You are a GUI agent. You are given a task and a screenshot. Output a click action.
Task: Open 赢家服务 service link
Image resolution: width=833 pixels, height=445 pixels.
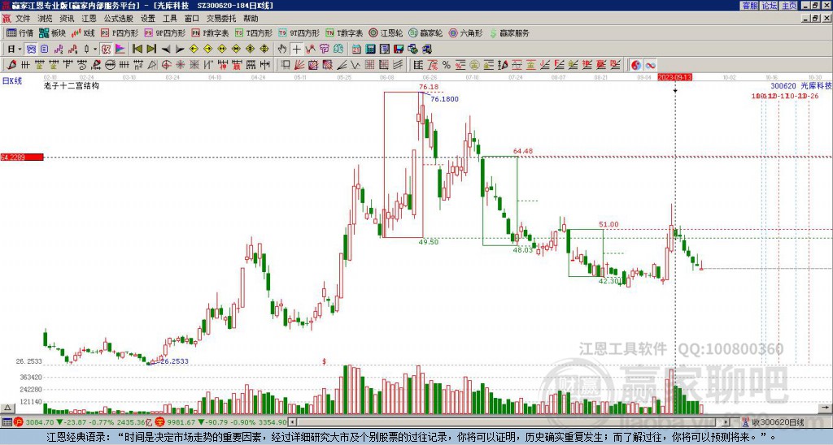coord(509,32)
